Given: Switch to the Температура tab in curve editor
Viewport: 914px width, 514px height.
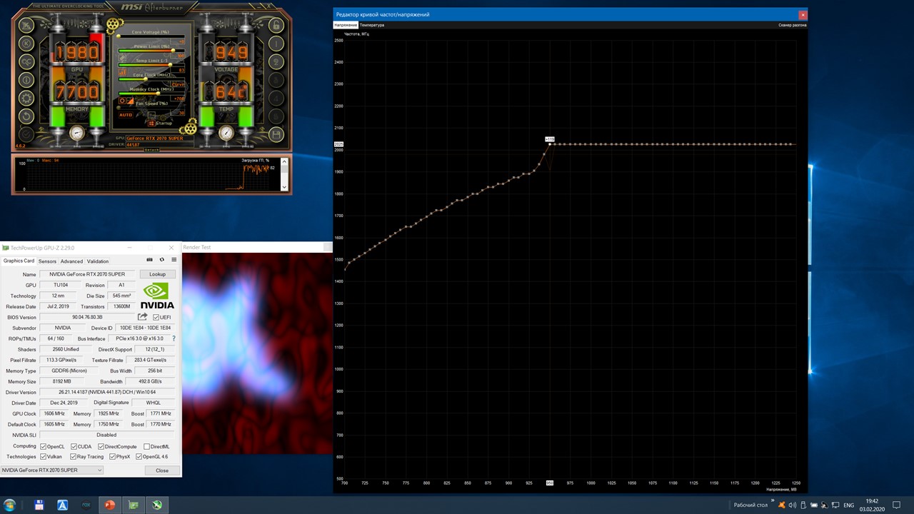Looking at the screenshot, I should [x=372, y=25].
